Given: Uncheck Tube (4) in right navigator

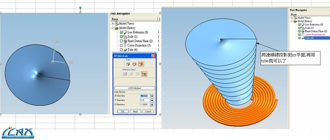Looking at the screenshot, I should pos(299,38).
